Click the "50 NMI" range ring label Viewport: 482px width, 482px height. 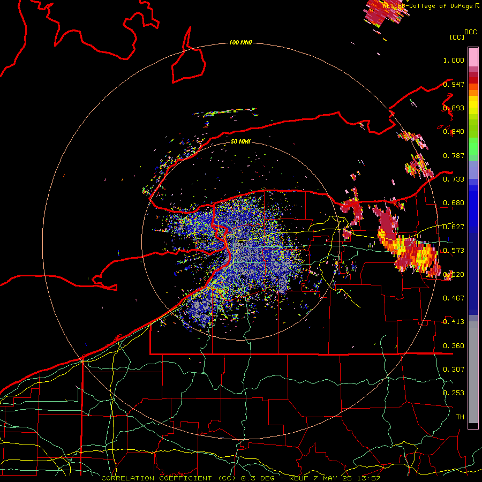click(x=240, y=141)
